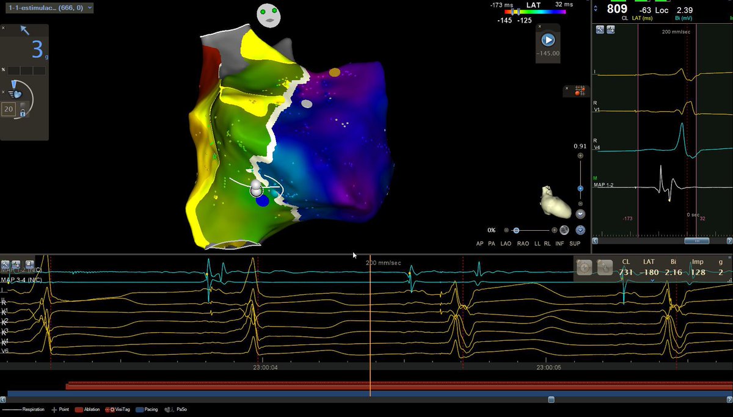Click the LAT value -180 in info panel

pos(649,272)
